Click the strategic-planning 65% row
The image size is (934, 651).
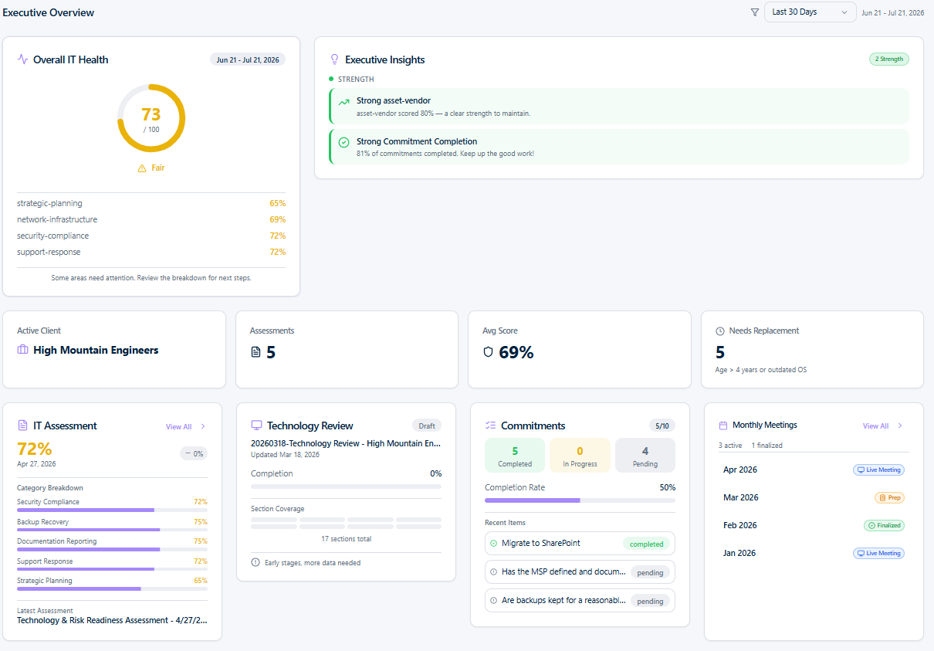[x=151, y=203]
